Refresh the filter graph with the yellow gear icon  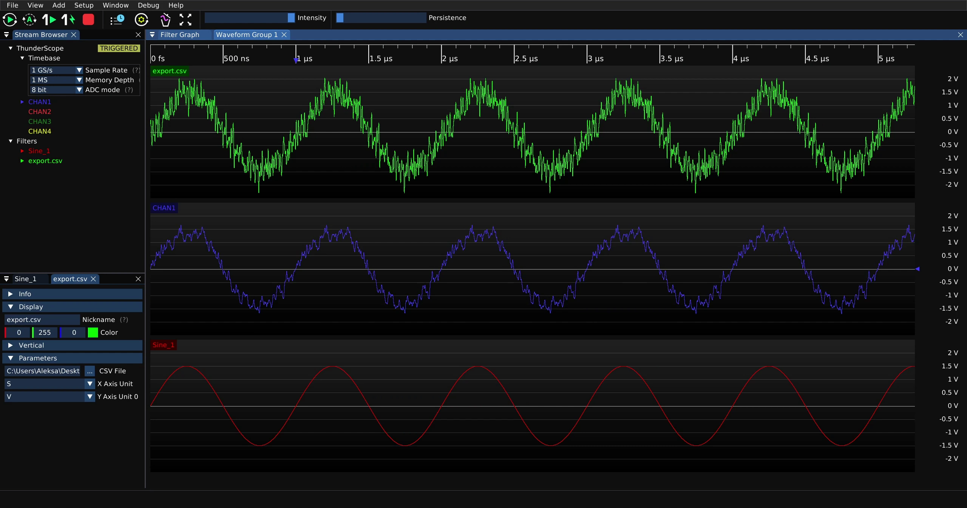pyautogui.click(x=142, y=20)
